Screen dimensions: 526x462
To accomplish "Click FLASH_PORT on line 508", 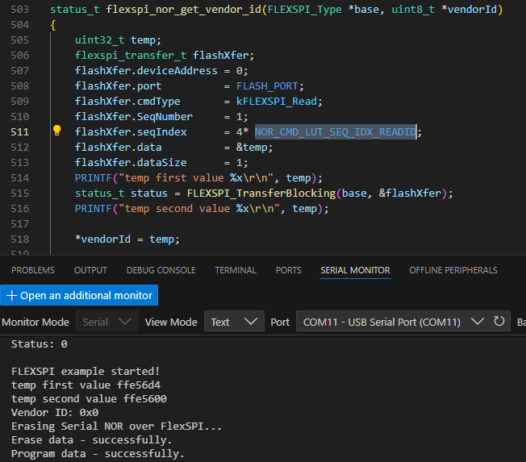I will click(267, 86).
